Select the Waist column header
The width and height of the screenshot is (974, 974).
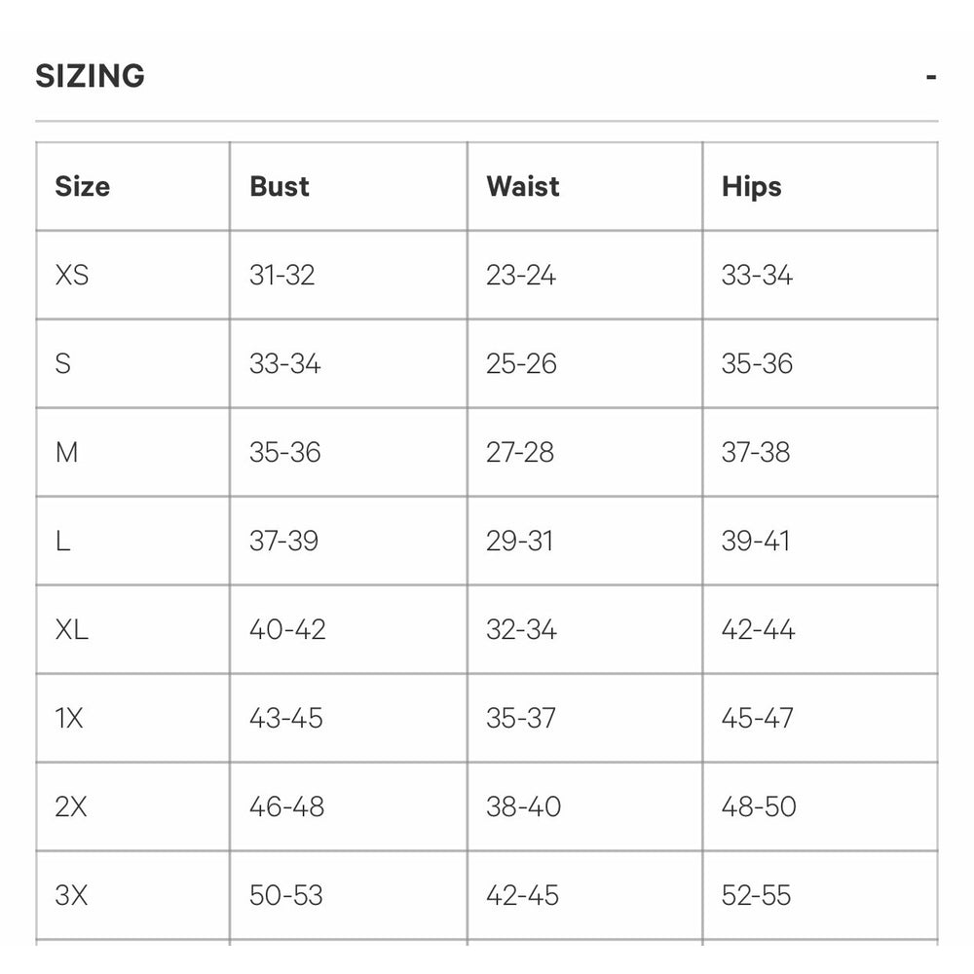click(523, 186)
